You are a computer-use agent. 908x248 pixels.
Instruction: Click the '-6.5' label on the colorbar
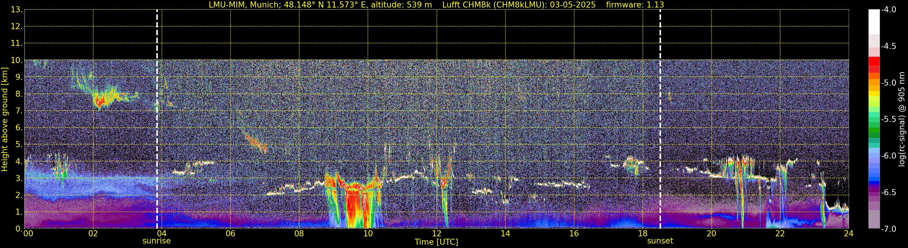(888, 192)
